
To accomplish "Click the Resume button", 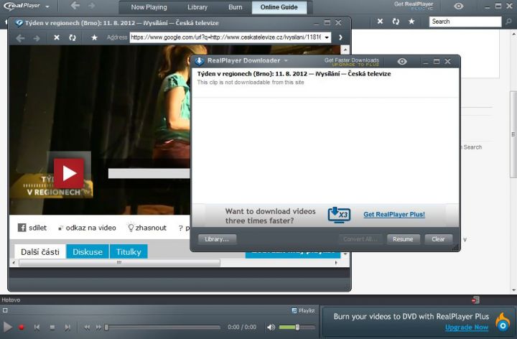I will coord(403,239).
